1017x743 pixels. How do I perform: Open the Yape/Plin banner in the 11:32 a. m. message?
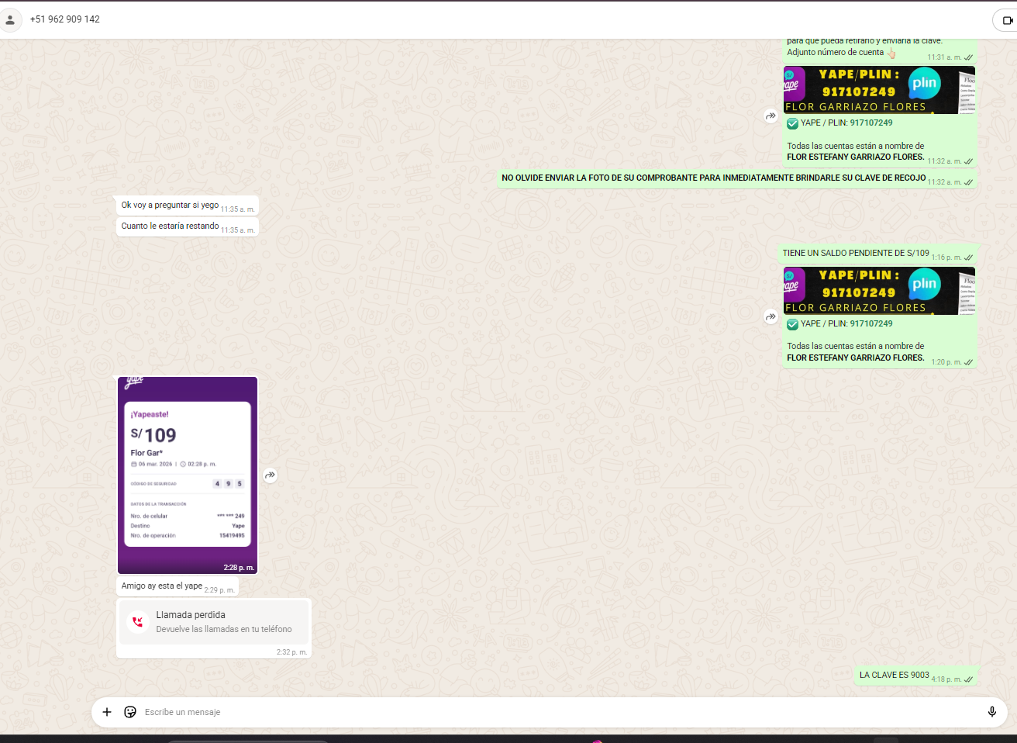pyautogui.click(x=878, y=90)
